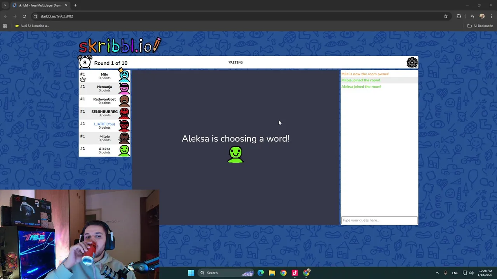Image resolution: width=497 pixels, height=279 pixels.
Task: Select player name Mile
Action: coord(104,74)
